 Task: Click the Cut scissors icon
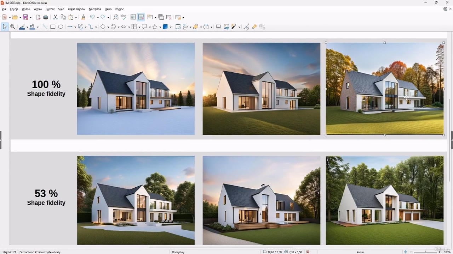(x=55, y=17)
